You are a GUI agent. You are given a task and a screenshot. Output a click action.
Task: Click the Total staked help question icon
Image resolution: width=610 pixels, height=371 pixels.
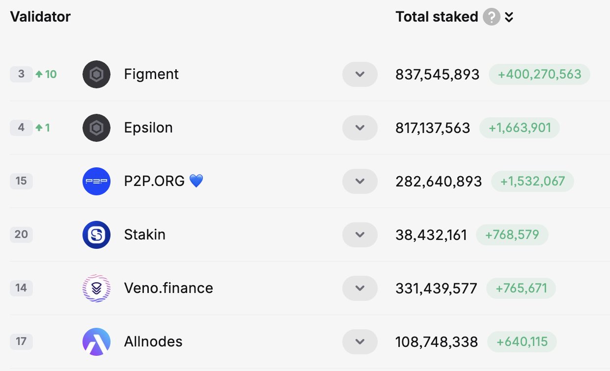pos(491,17)
